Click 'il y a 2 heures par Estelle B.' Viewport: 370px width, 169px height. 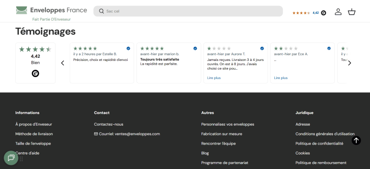(95, 54)
